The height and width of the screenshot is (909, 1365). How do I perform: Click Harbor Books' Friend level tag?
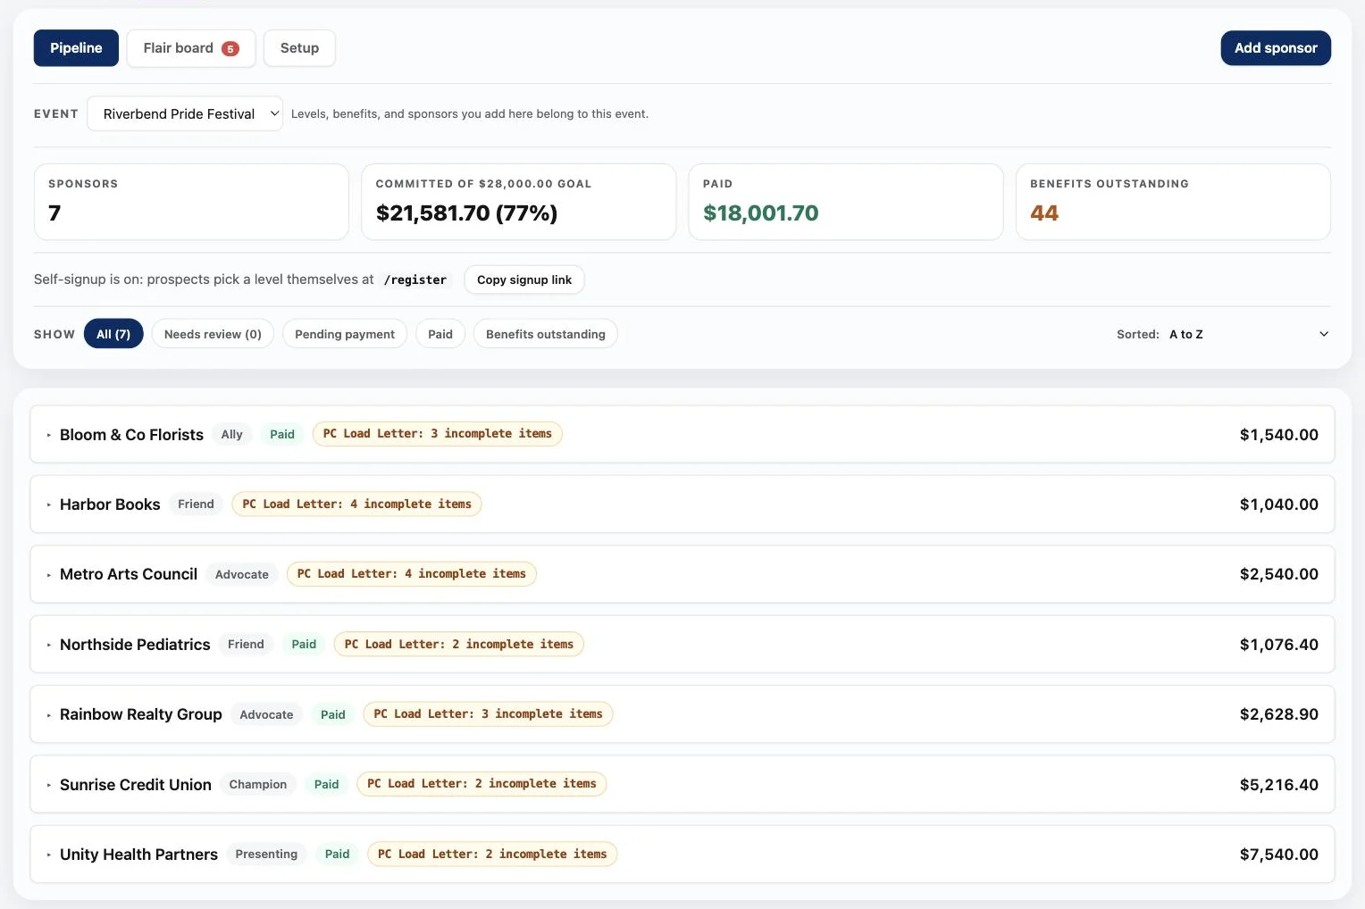(x=196, y=505)
